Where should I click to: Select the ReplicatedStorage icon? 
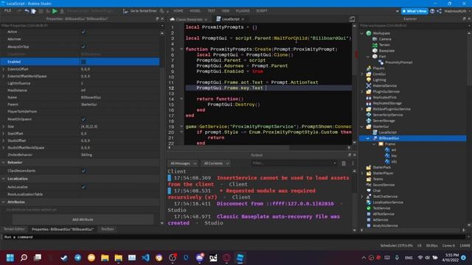369,103
